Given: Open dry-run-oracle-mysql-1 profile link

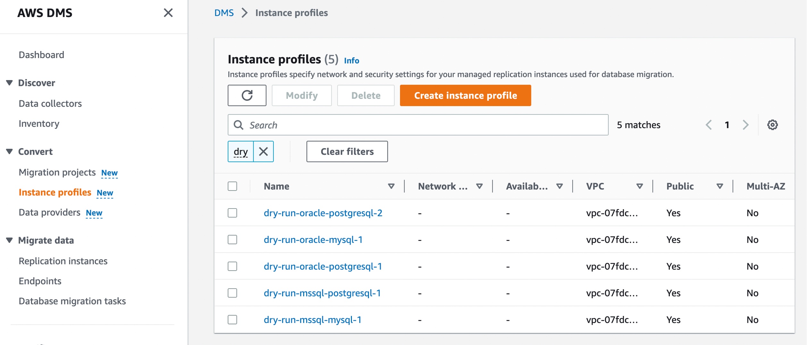Looking at the screenshot, I should (313, 240).
